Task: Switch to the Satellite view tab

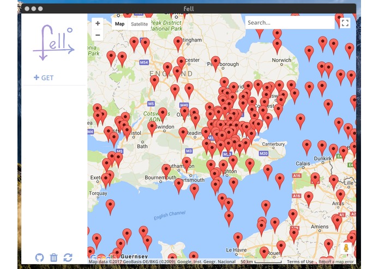Action: pyautogui.click(x=140, y=24)
